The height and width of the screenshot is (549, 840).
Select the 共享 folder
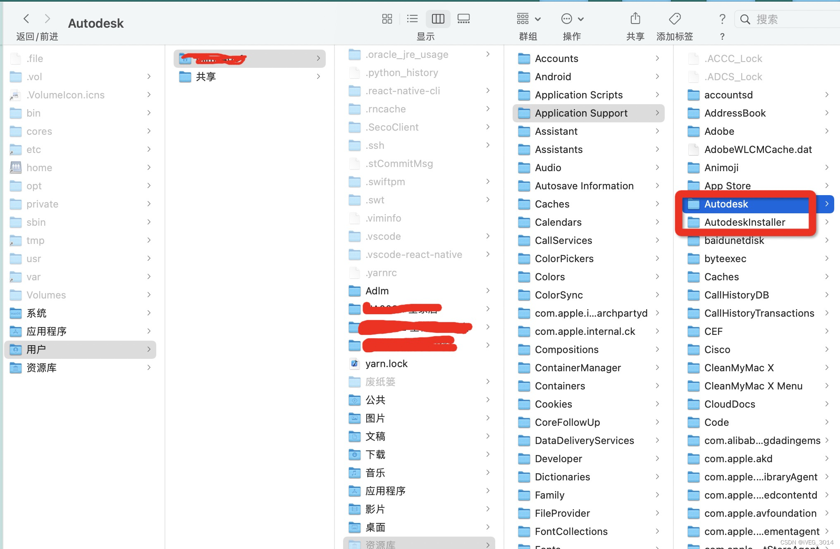(x=206, y=76)
